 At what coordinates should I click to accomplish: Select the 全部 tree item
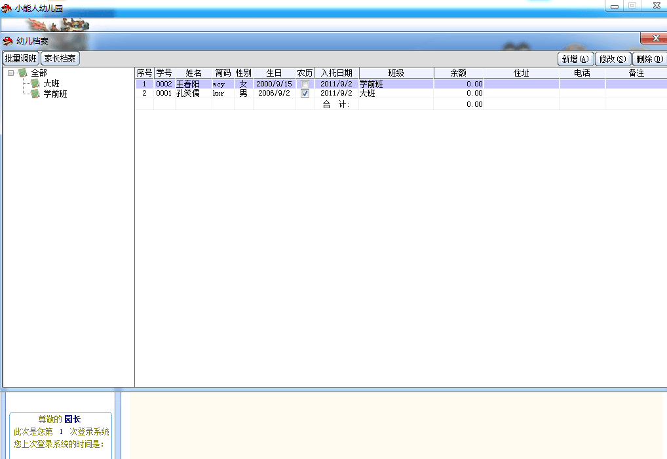39,73
